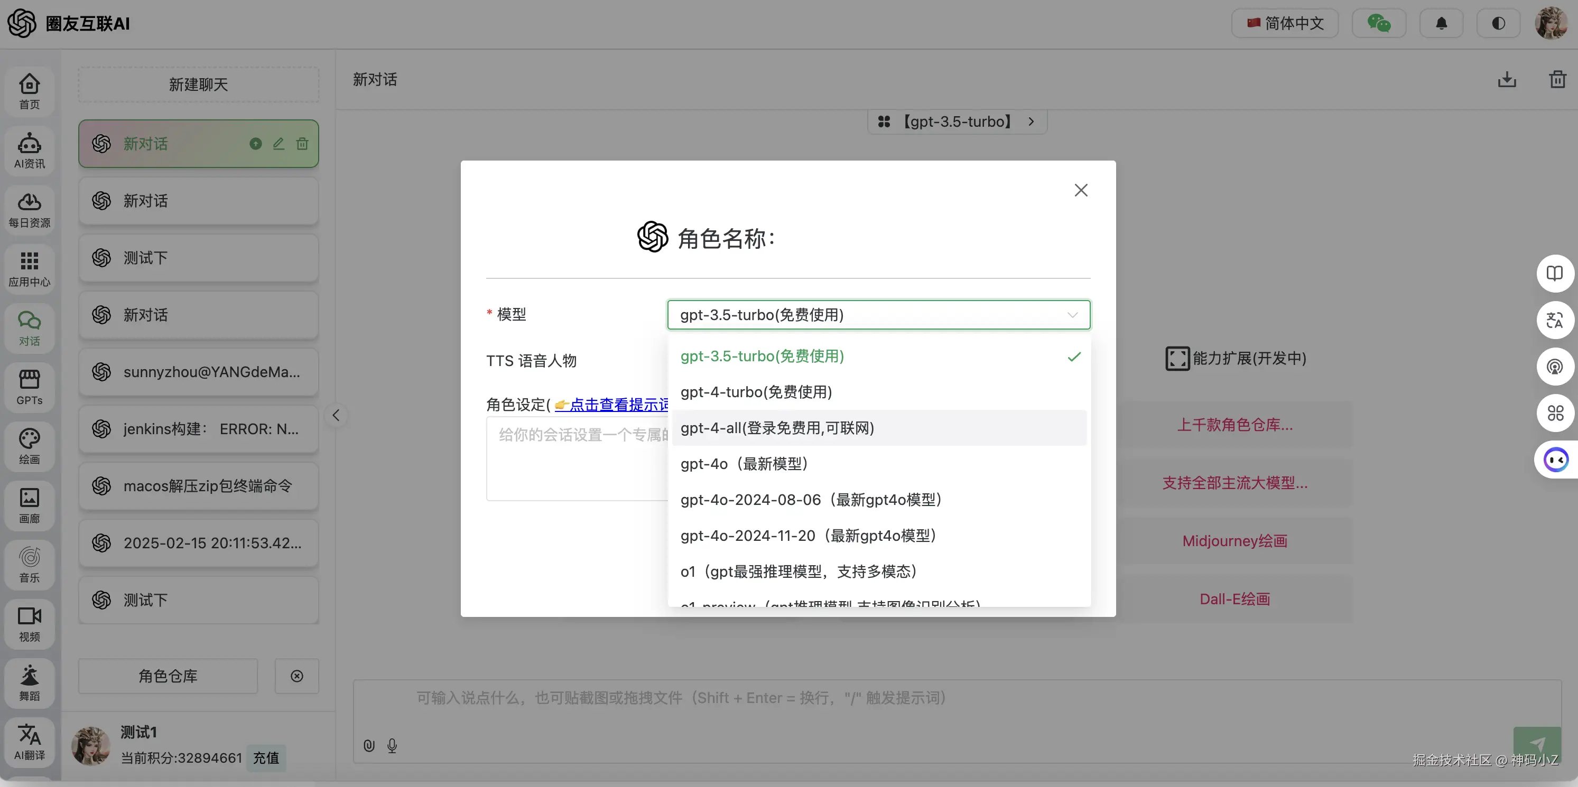Open the 模型 model dropdown box

click(878, 315)
